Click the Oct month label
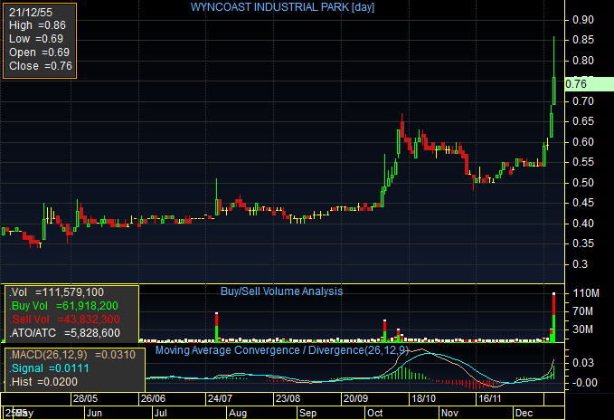Screen dimensions: 614x420 [374, 413]
